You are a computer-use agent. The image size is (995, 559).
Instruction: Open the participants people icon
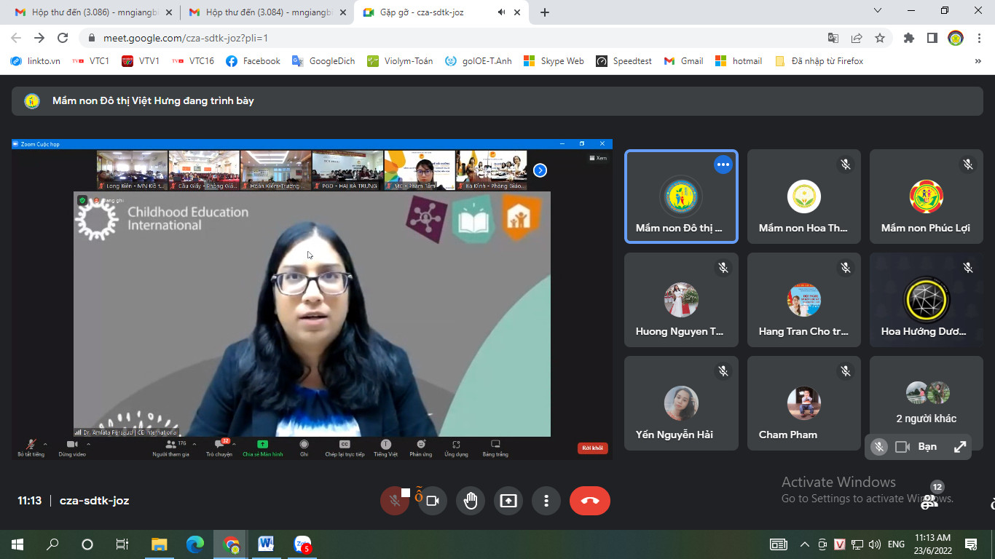929,501
